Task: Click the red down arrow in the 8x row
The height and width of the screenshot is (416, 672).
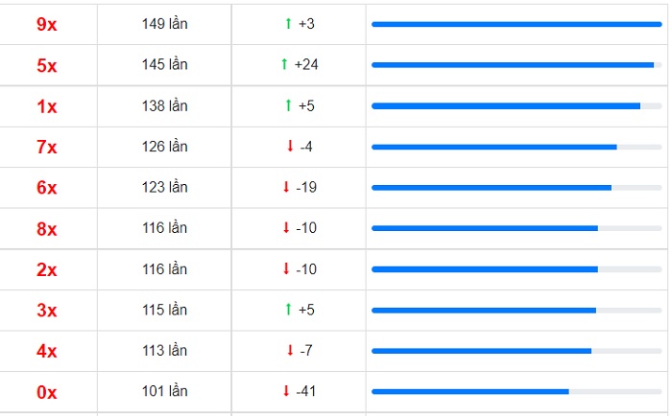Action: tap(286, 227)
